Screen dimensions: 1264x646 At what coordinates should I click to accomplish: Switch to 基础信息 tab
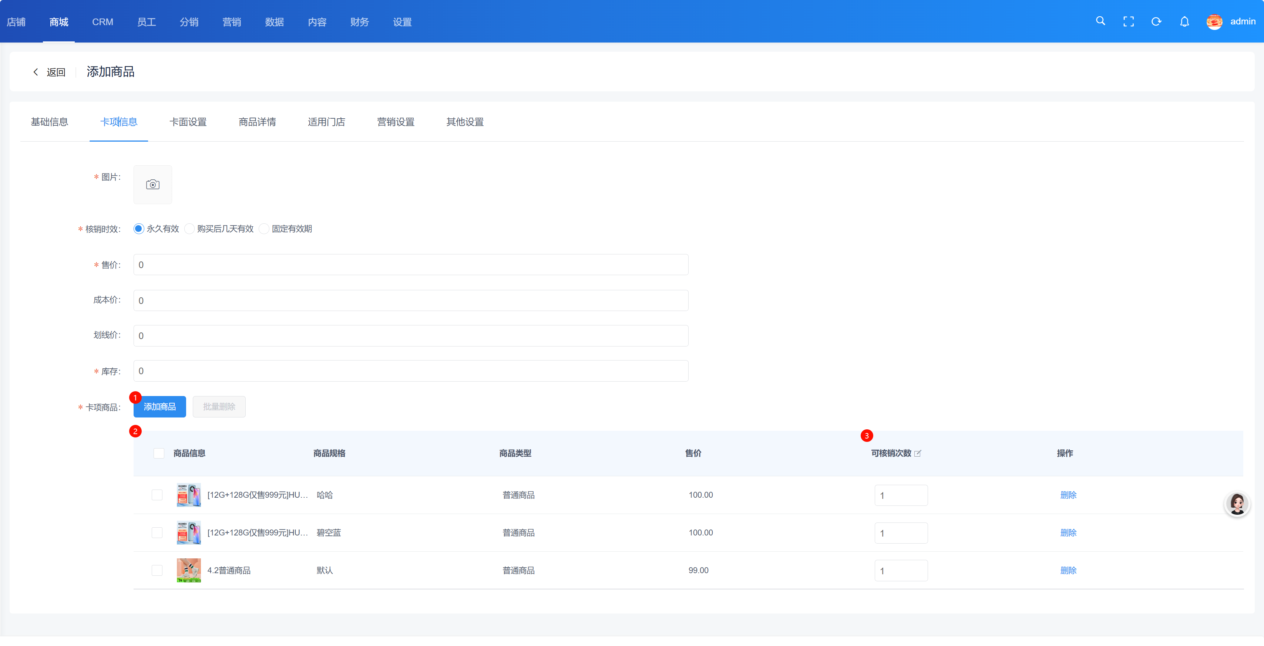click(x=50, y=122)
